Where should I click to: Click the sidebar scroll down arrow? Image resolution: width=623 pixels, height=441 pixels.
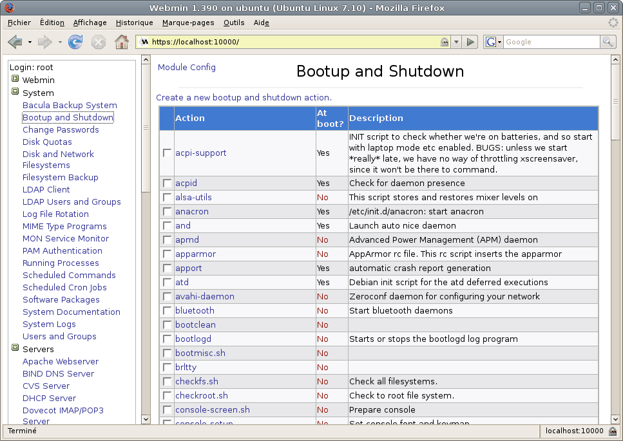pos(146,419)
